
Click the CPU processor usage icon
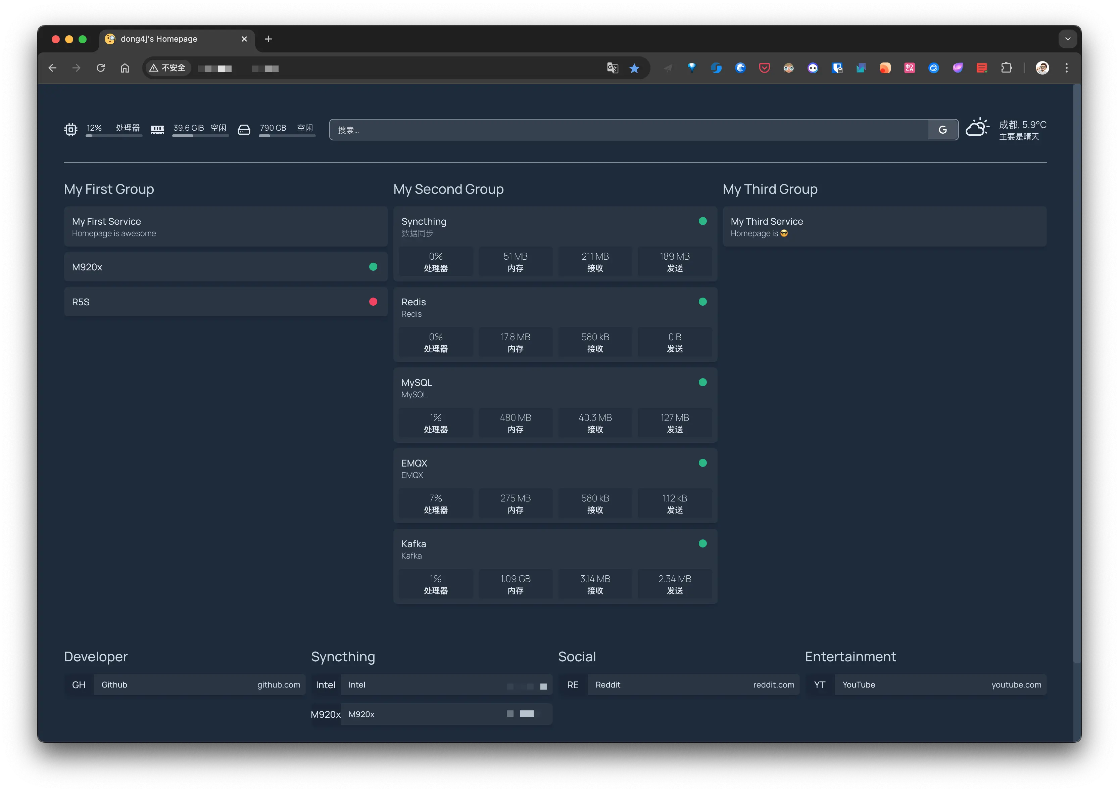[x=71, y=129]
